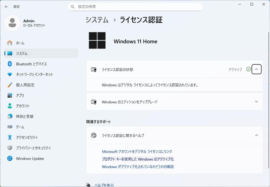Select the Windows Update sidebar icon
The height and width of the screenshot is (187, 270).
9,159
